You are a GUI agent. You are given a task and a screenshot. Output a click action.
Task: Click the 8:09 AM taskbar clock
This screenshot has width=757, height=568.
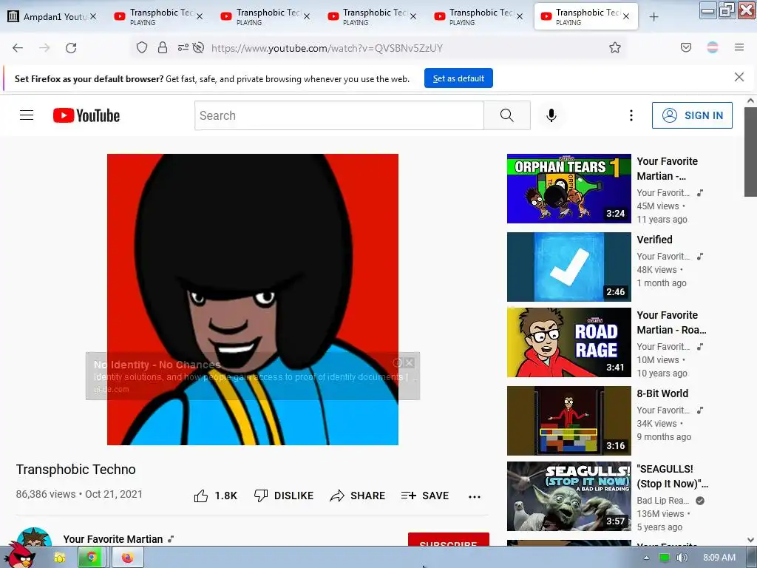[x=719, y=558]
